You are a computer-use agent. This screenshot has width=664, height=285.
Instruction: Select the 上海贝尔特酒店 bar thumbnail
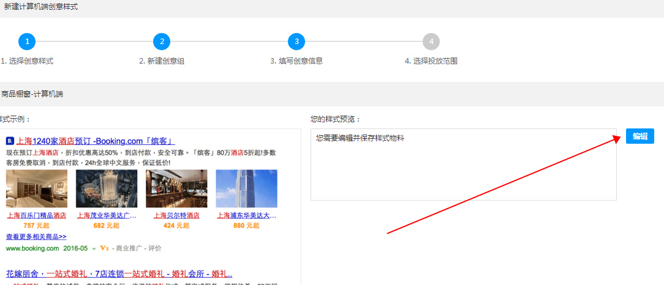(x=176, y=189)
